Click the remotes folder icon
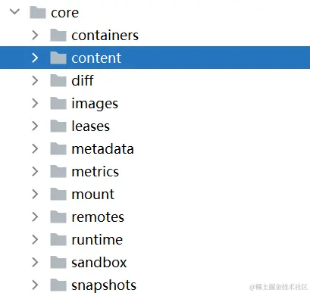This screenshot has width=310, height=293. (x=58, y=217)
